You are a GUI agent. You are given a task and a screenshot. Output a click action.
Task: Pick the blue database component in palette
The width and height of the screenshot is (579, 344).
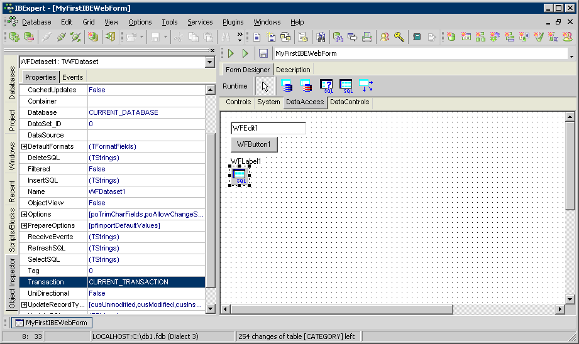(287, 86)
